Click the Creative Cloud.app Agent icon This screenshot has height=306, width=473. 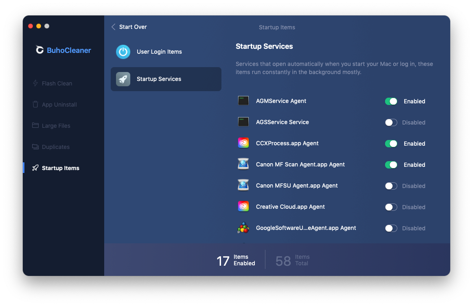(243, 206)
